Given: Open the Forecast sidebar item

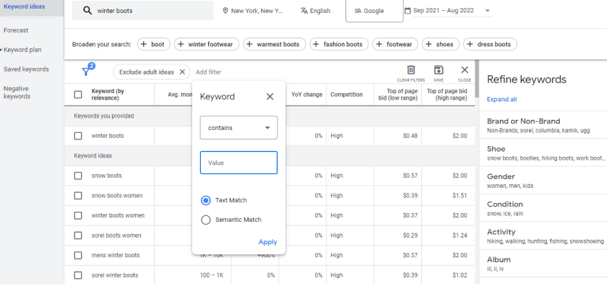Looking at the screenshot, I should pos(16,30).
